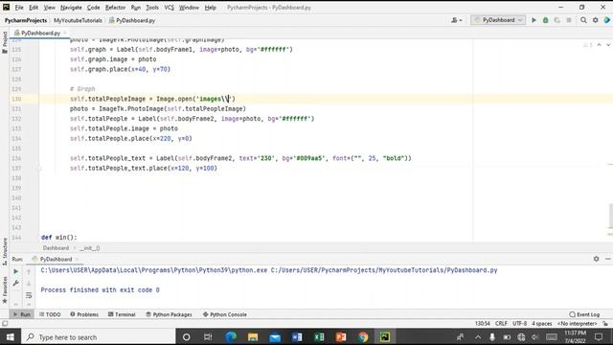
Task: Start debugging with the bug icon
Action: (x=545, y=20)
